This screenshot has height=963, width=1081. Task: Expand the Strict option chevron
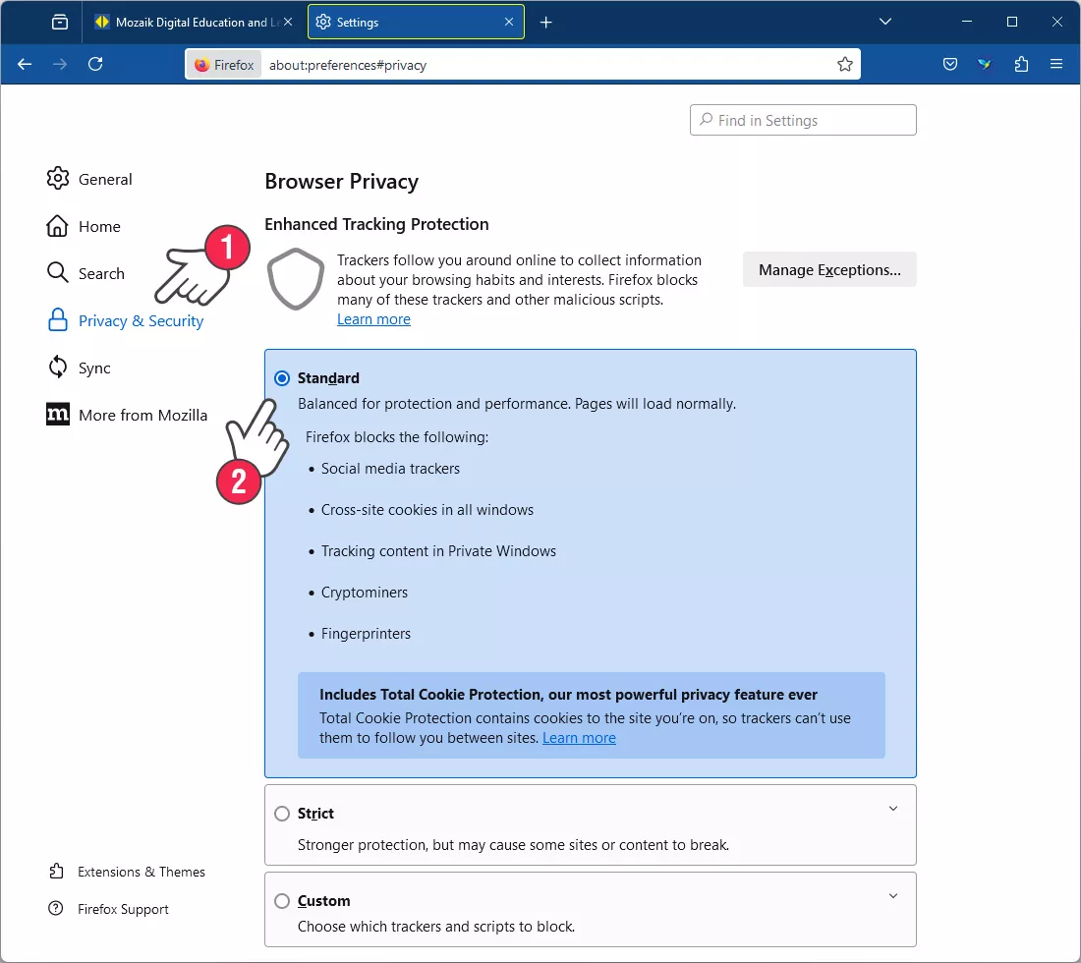click(x=893, y=809)
